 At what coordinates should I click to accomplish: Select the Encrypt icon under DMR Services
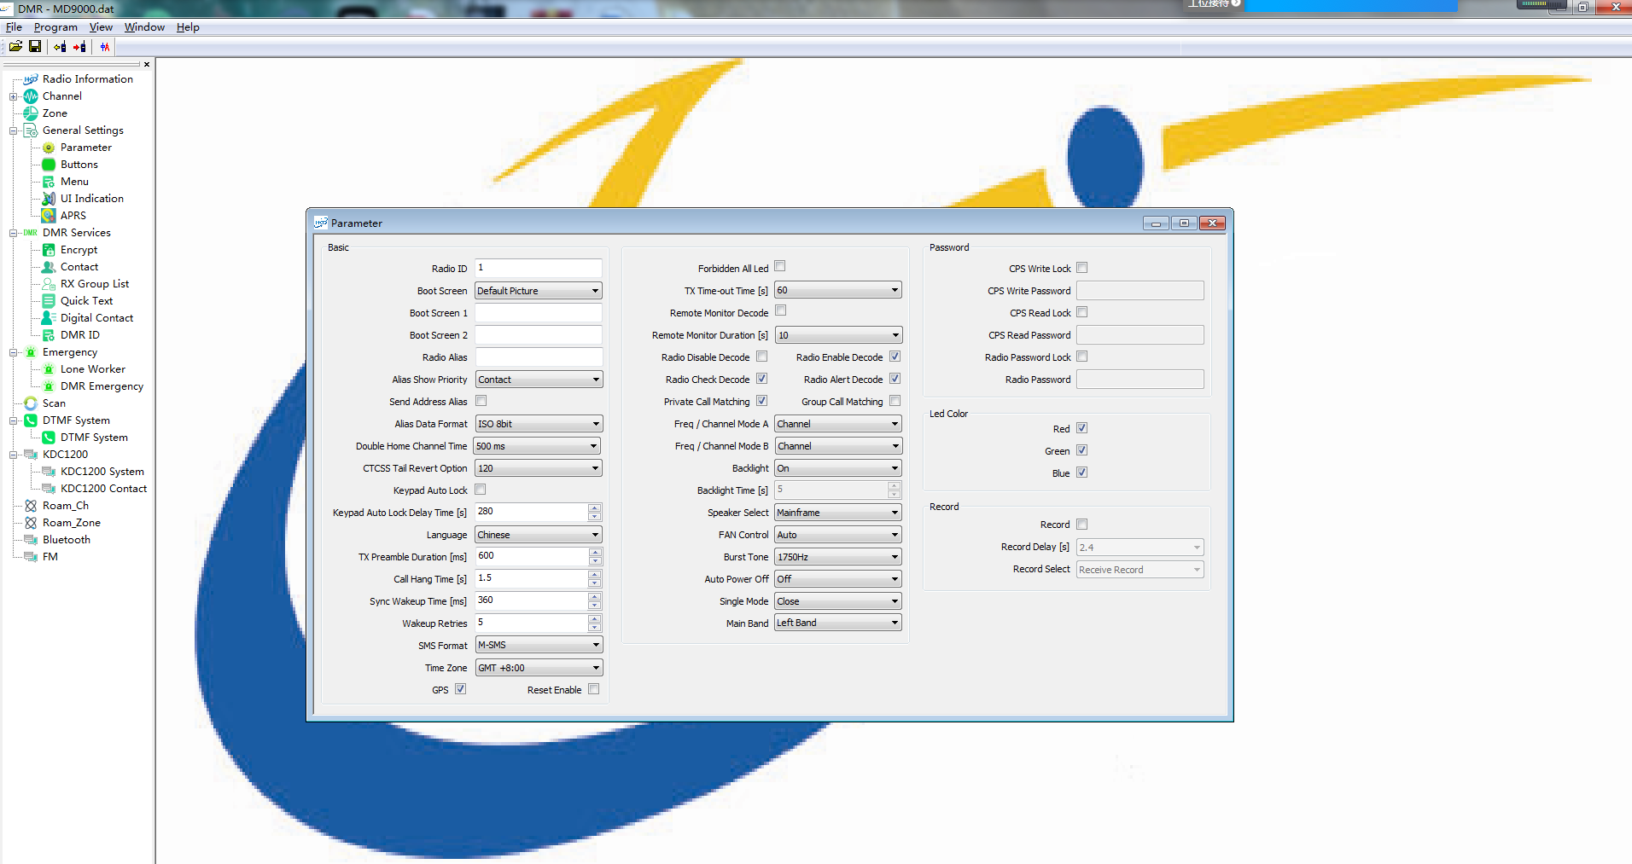click(x=49, y=249)
